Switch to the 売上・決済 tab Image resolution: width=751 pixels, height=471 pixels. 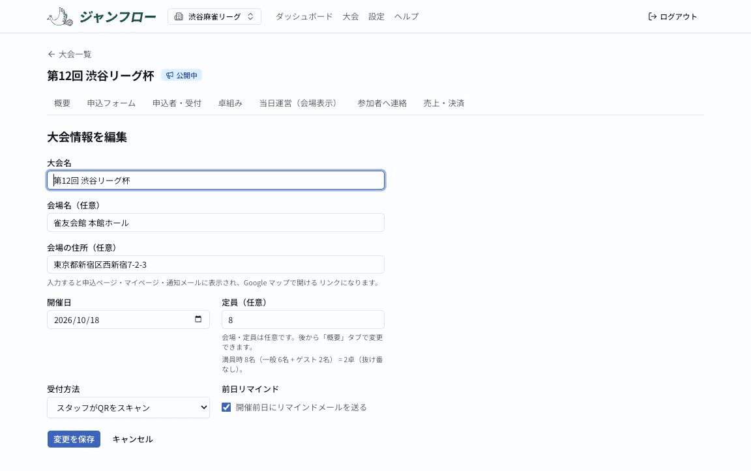[443, 103]
